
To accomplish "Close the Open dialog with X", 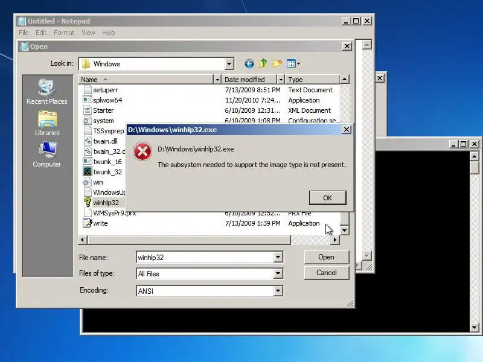I will [347, 46].
